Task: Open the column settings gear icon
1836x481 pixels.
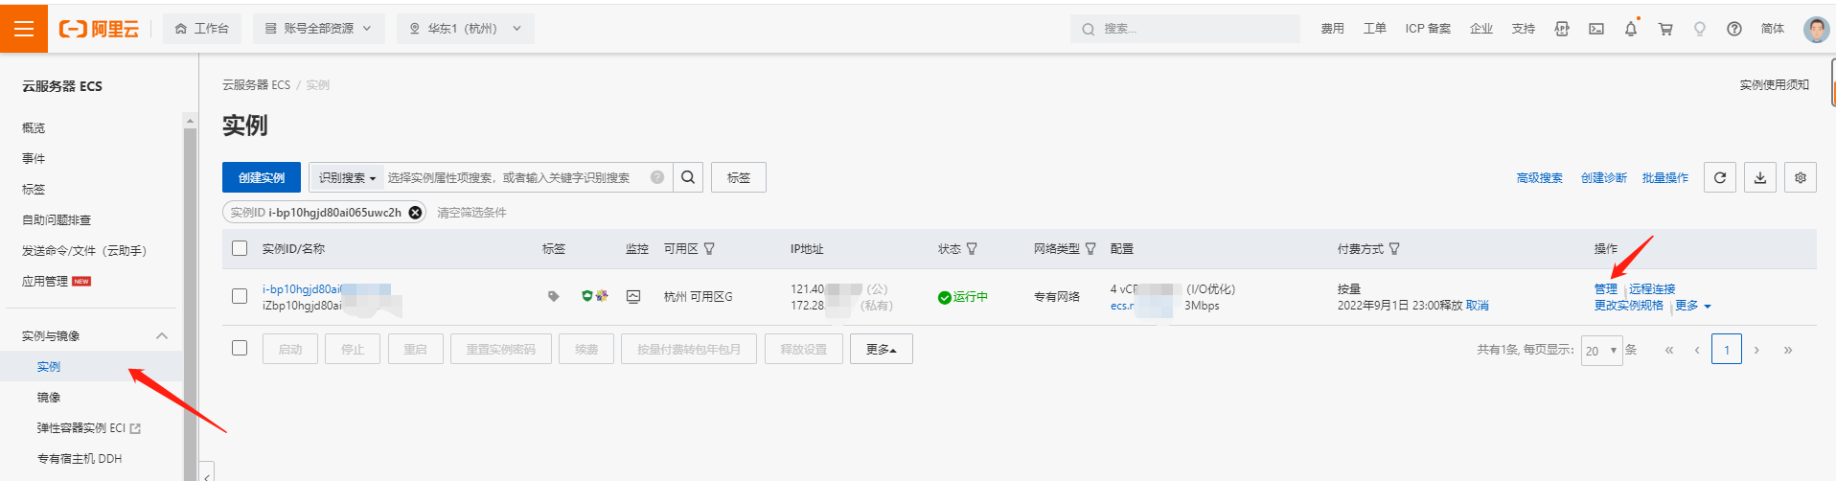Action: [x=1801, y=177]
